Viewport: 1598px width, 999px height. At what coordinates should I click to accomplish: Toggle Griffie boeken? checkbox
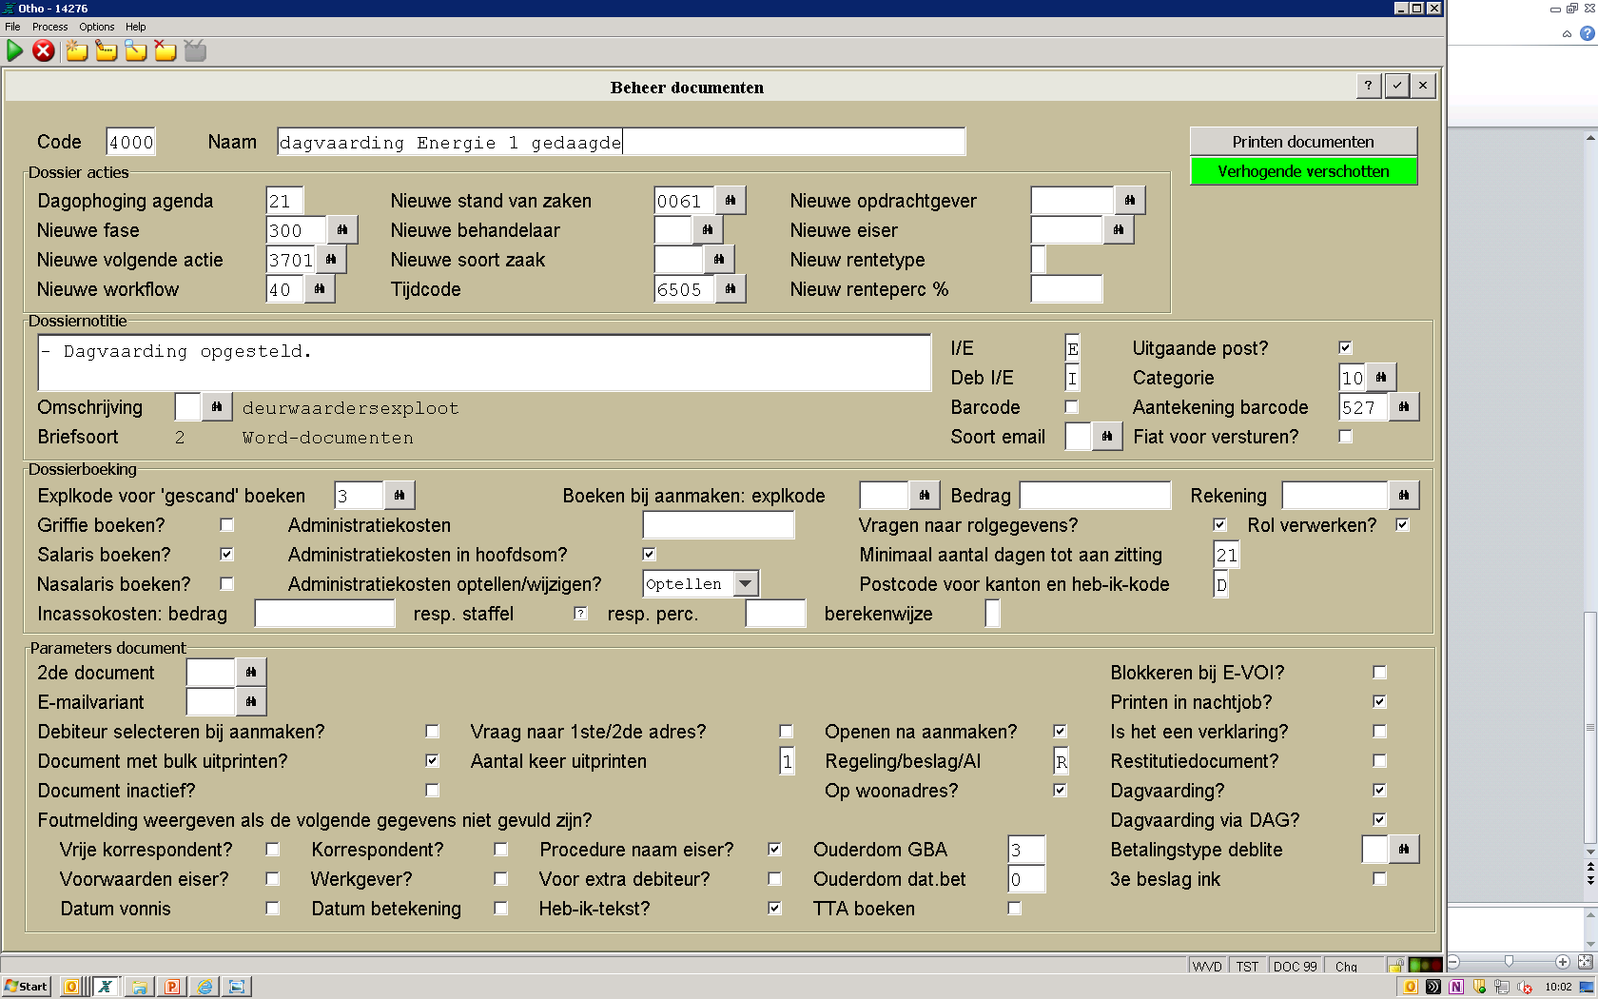point(226,525)
